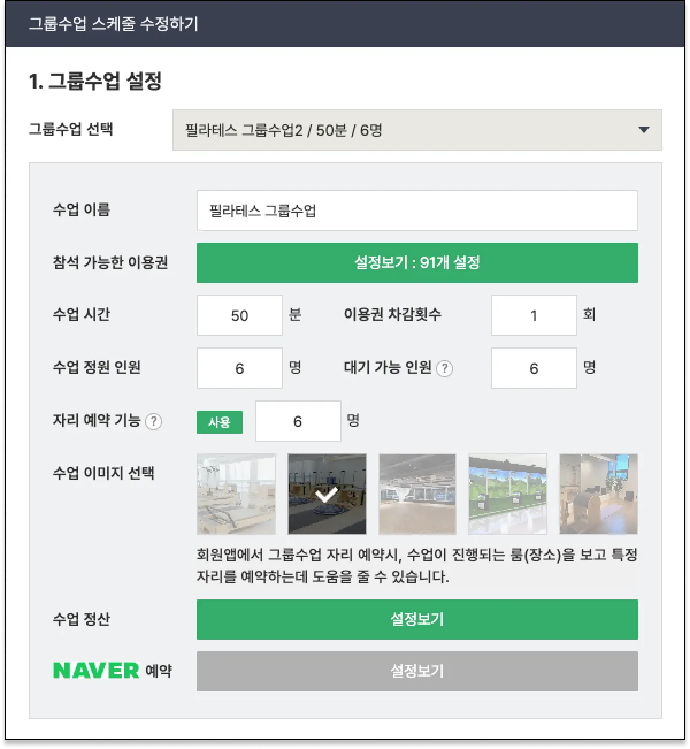This screenshot has width=690, height=749.
Task: Edit the 대기 가능 인원 waitlist field
Action: [534, 368]
